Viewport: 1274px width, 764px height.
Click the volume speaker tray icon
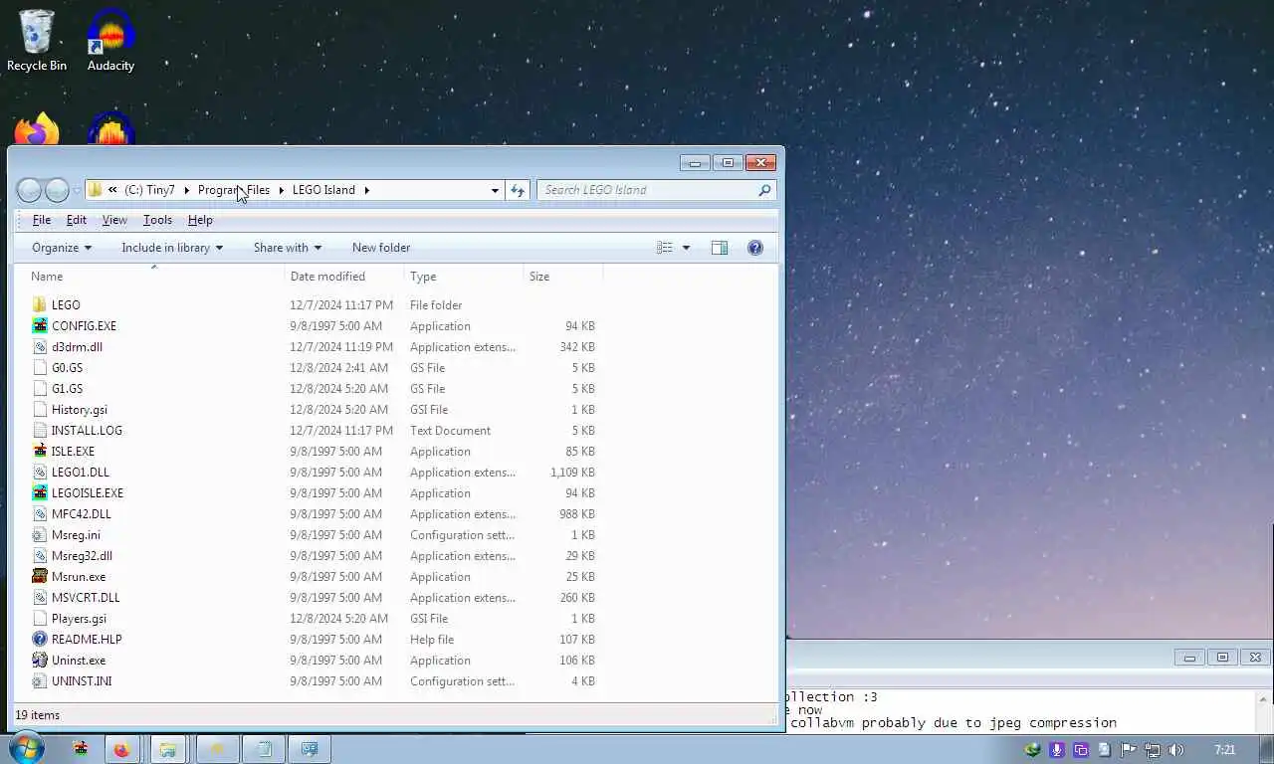click(x=1175, y=750)
